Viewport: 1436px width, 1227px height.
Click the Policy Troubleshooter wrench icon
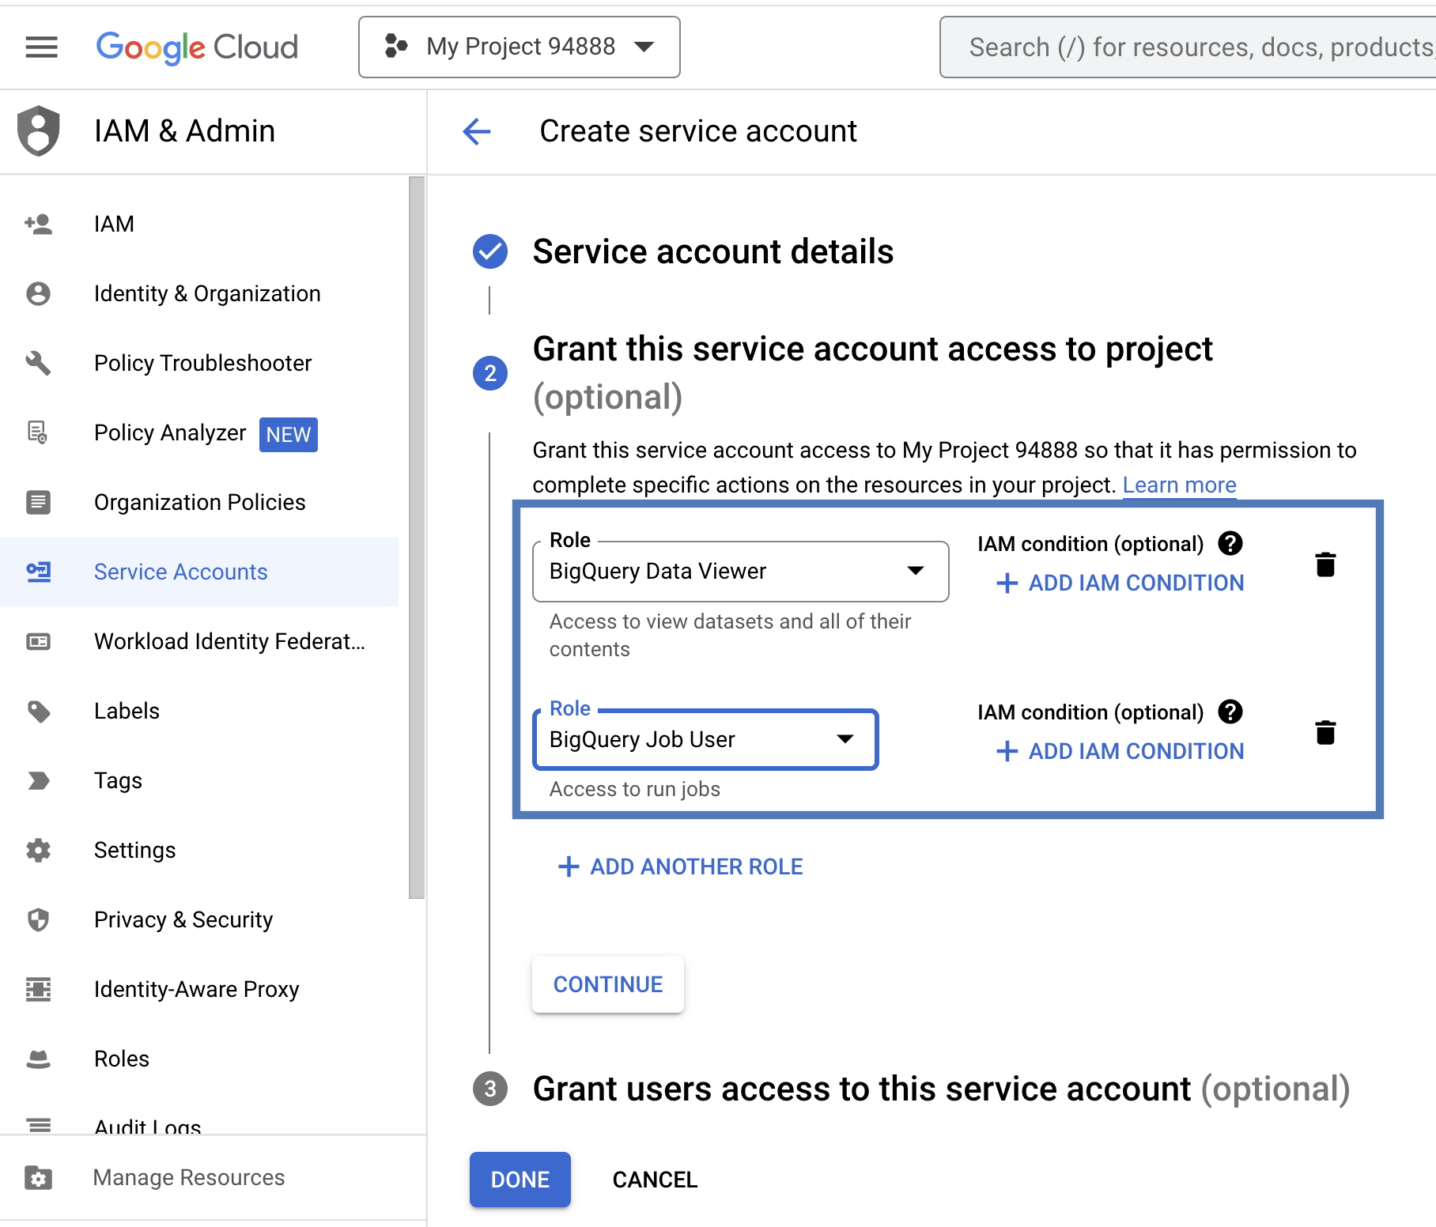coord(38,363)
